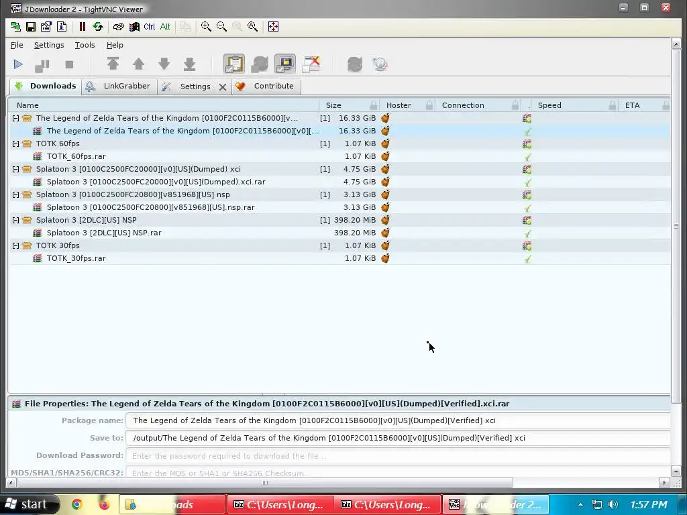This screenshot has width=687, height=515.
Task: Click the vertical scrollbar up arrow
Action: tap(676, 44)
